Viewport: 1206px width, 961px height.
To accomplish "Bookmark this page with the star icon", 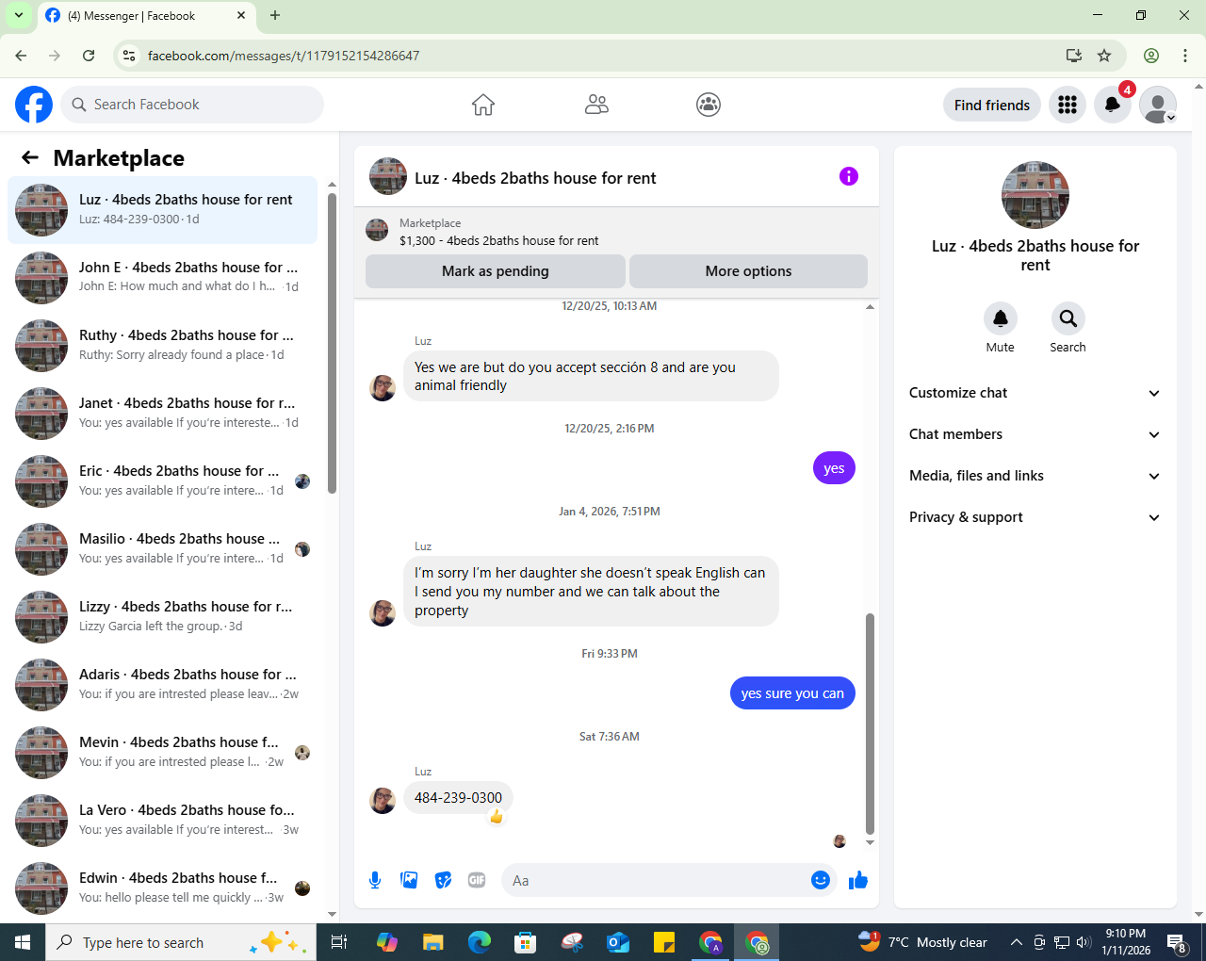I will point(1104,56).
